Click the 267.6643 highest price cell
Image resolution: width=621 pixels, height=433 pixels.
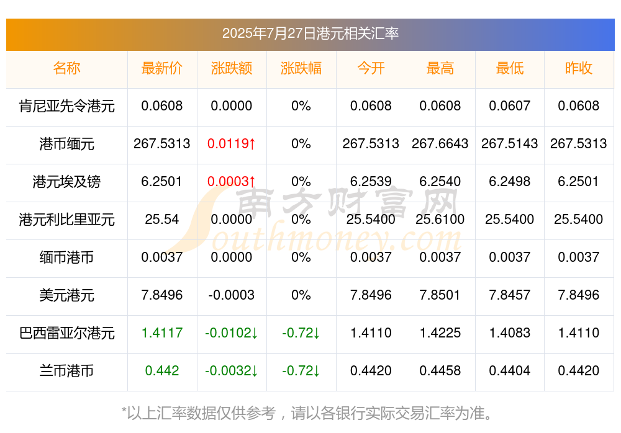pyautogui.click(x=440, y=144)
